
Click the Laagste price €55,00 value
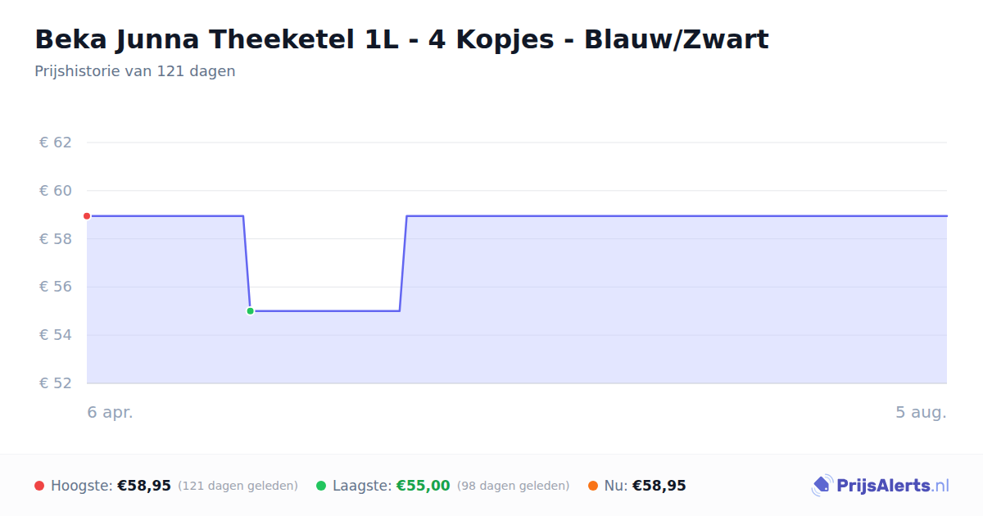(424, 486)
